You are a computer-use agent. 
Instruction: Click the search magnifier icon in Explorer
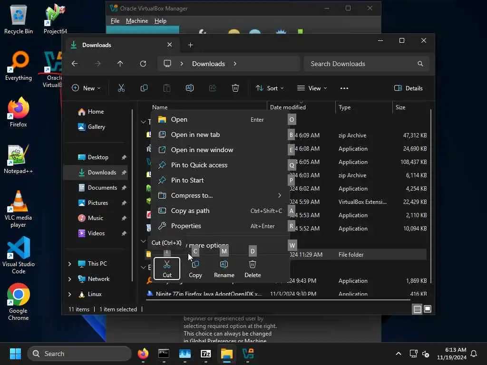point(420,64)
